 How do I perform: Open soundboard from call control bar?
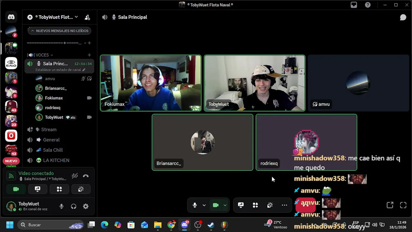270,205
